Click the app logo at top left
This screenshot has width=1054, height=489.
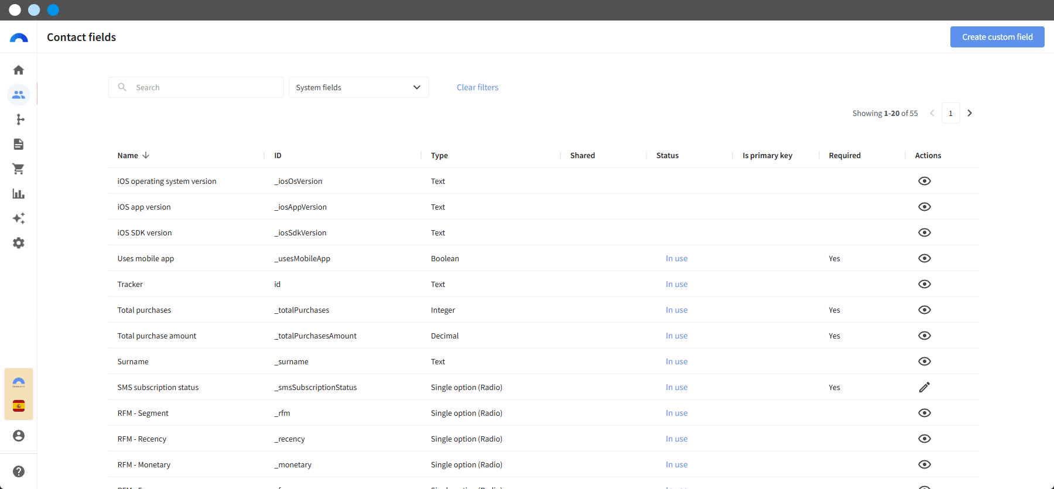pos(19,37)
